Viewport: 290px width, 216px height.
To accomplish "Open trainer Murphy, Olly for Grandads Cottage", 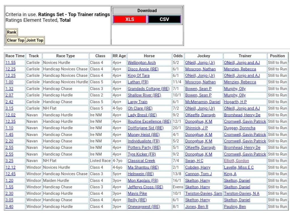I will (x=235, y=89).
